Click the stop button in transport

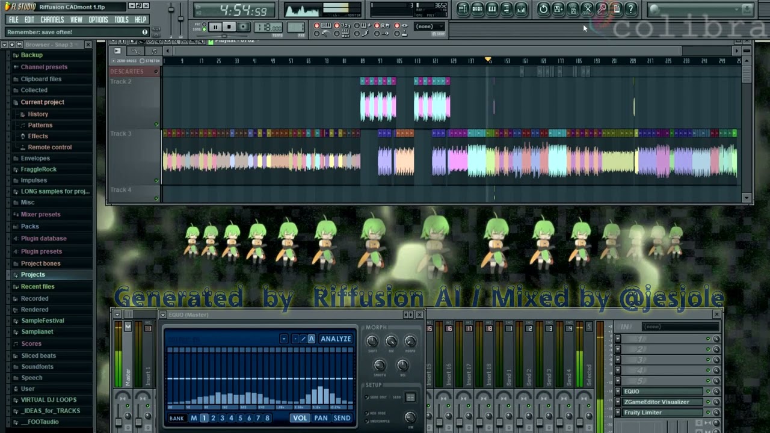pos(229,27)
